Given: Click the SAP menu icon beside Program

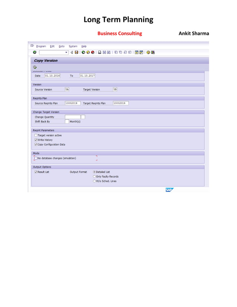Looking at the screenshot, I should point(32,46).
